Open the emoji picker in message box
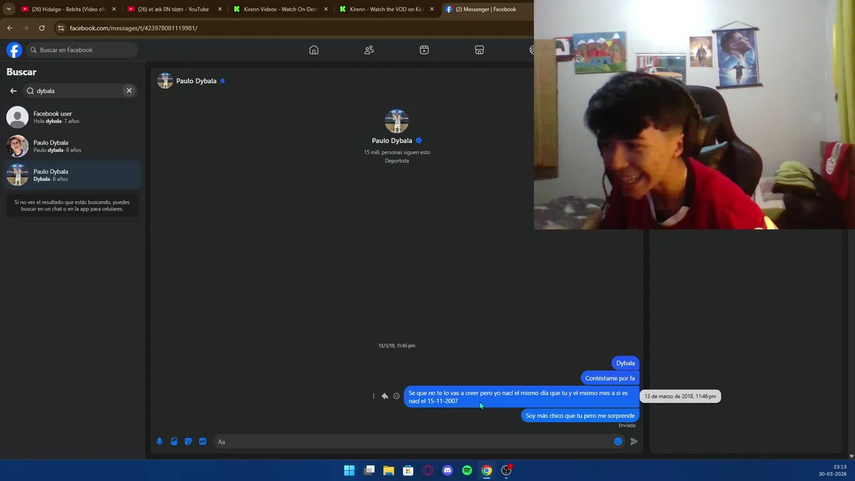The image size is (855, 481). tap(618, 442)
